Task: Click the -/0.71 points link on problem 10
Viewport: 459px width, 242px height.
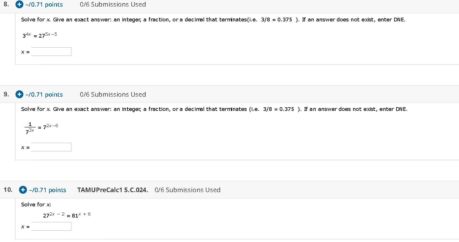Action: (x=47, y=190)
